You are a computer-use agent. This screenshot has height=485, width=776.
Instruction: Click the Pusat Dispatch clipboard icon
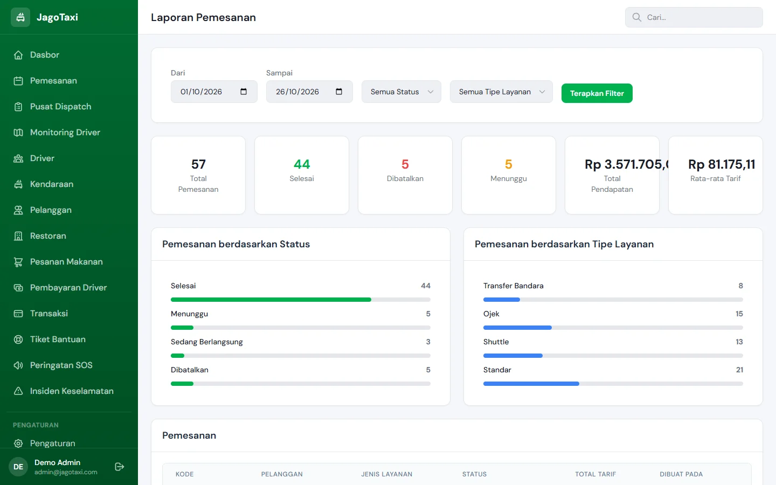click(18, 107)
